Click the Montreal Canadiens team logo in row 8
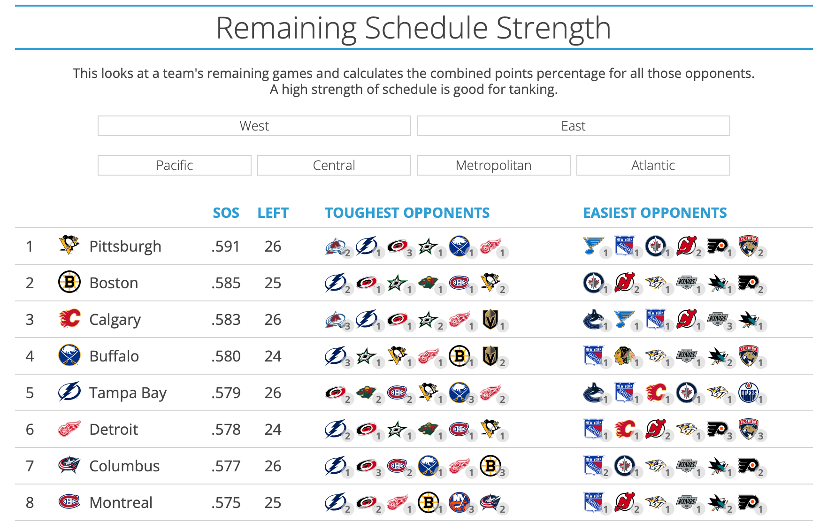The image size is (827, 523). coord(69,501)
